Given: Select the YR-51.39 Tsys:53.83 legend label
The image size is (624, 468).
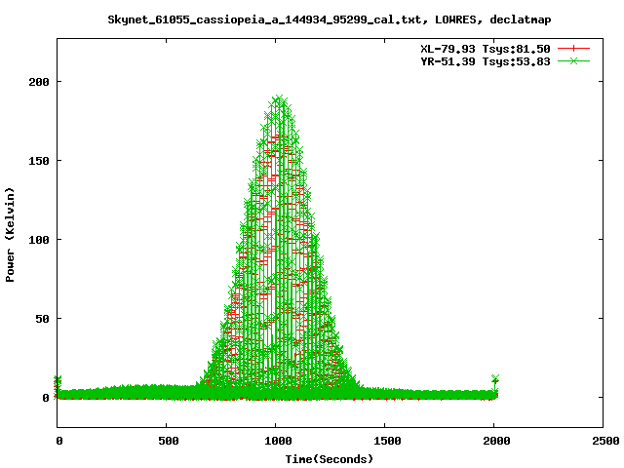Looking at the screenshot, I should pyautogui.click(x=487, y=60).
